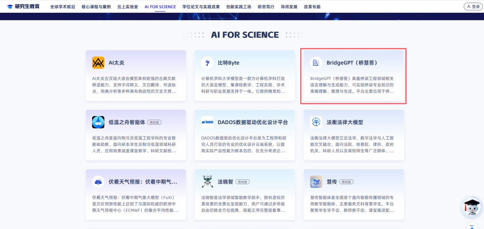This screenshot has height=229, width=484.
Task: Click the 慧传 card icon
Action: point(316,182)
